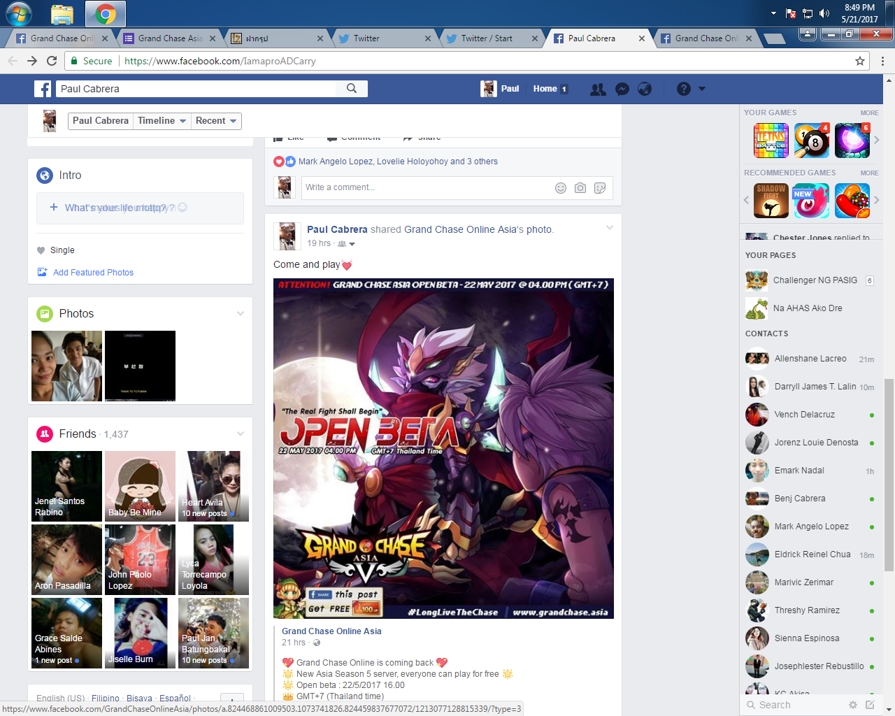Viewport: 895px width, 716px height.
Task: Click MORE next to Your Games
Action: click(x=869, y=113)
